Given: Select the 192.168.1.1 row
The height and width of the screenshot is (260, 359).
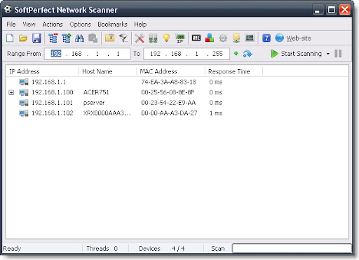Looking at the screenshot, I should tap(177, 82).
